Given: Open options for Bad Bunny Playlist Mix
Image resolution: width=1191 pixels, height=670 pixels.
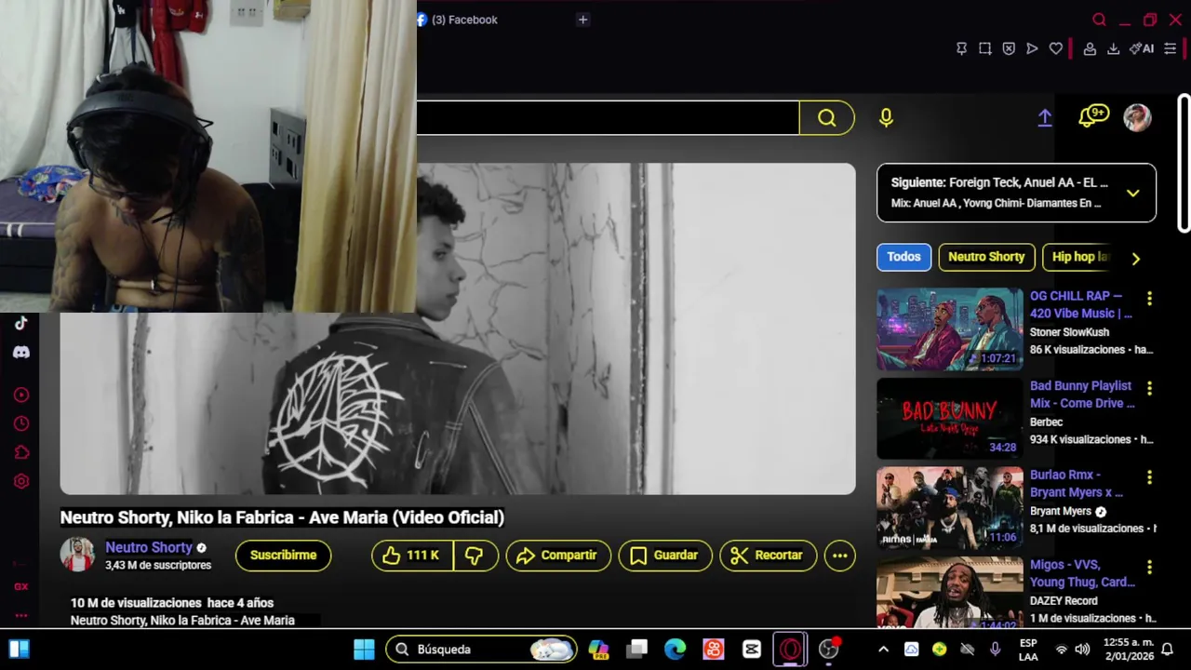Looking at the screenshot, I should click(1149, 388).
